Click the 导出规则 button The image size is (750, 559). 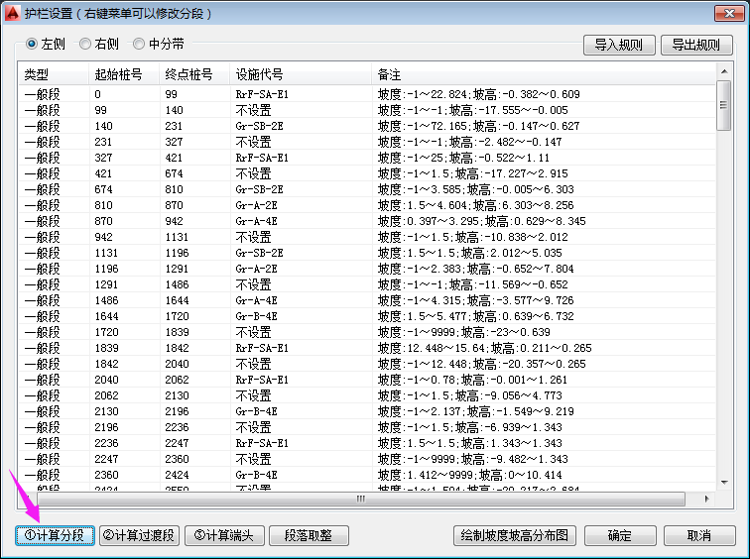click(x=695, y=45)
